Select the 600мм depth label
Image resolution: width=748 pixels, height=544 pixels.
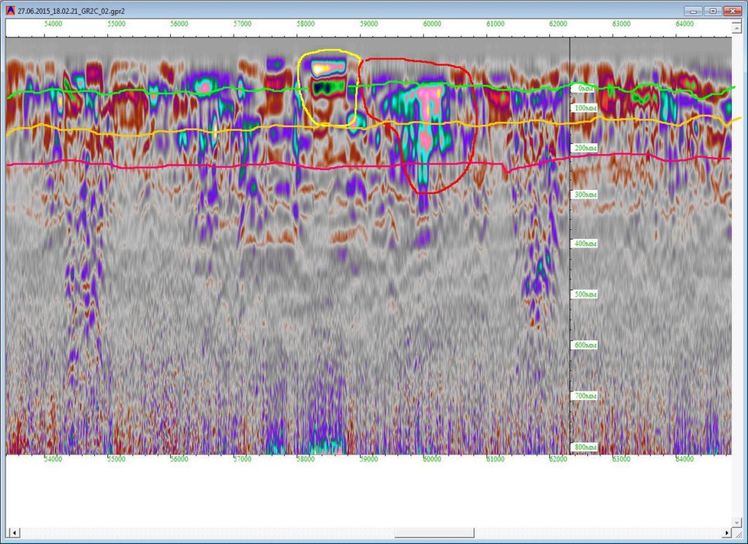[x=584, y=345]
